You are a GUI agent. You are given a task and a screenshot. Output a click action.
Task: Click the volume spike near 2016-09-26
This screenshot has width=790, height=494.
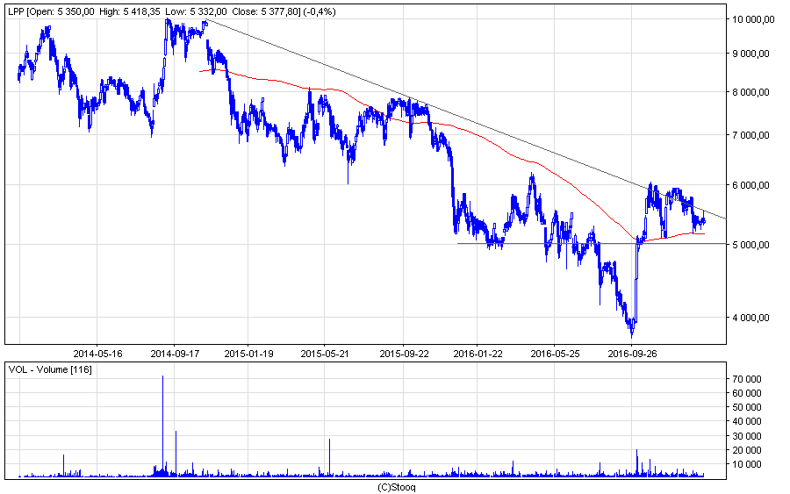(637, 462)
